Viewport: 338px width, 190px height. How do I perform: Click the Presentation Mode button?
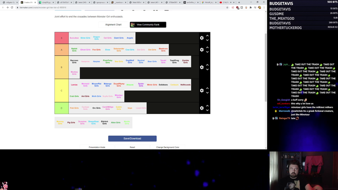[x=97, y=147]
